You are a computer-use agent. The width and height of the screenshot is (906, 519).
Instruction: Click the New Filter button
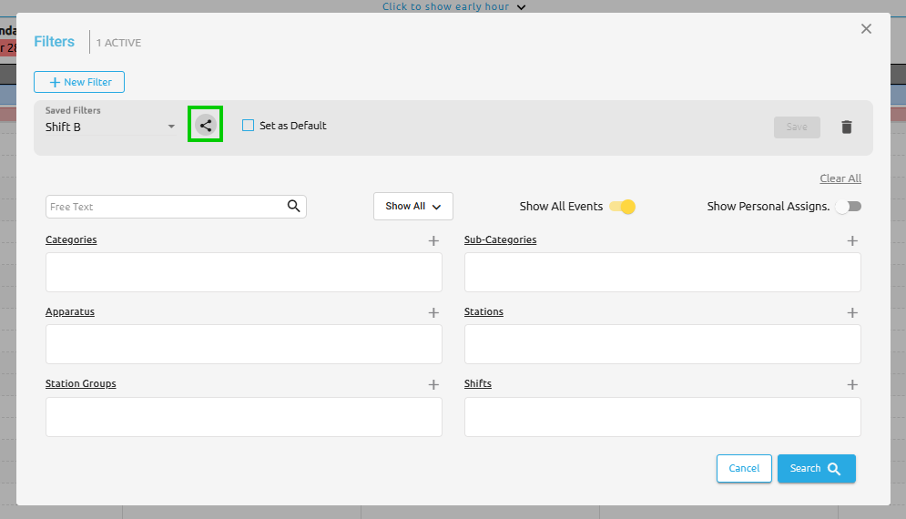click(x=79, y=82)
